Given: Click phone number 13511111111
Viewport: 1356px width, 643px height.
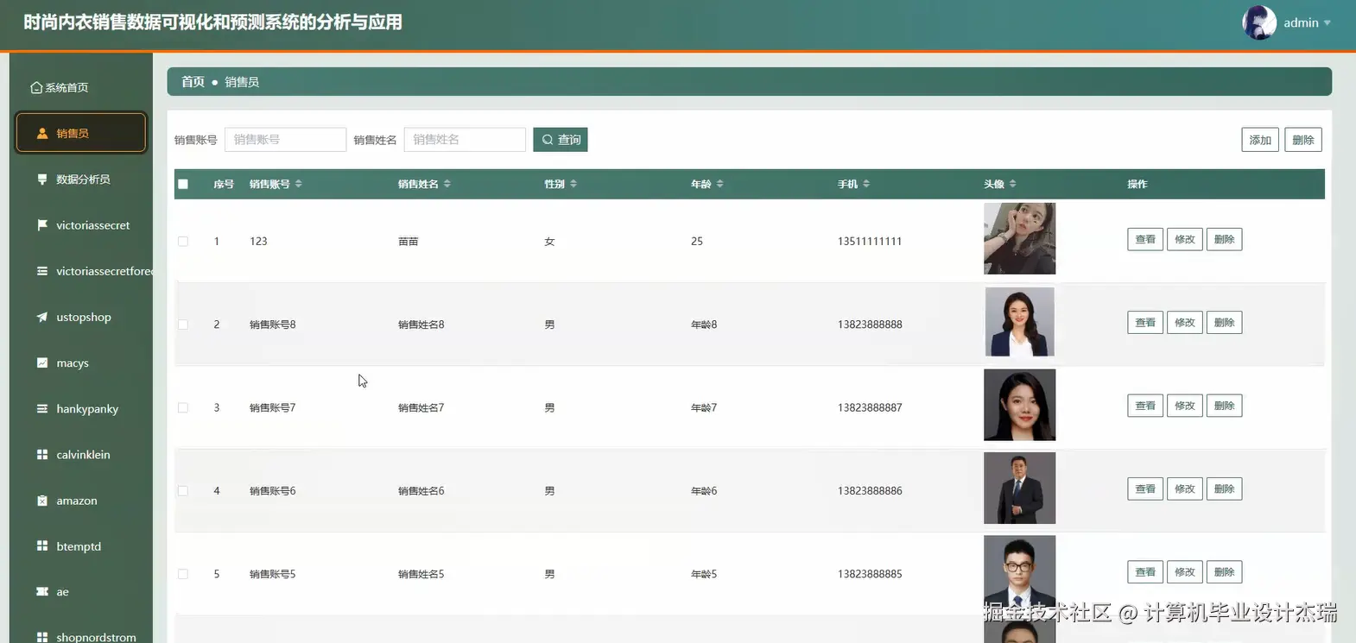Looking at the screenshot, I should tap(870, 242).
